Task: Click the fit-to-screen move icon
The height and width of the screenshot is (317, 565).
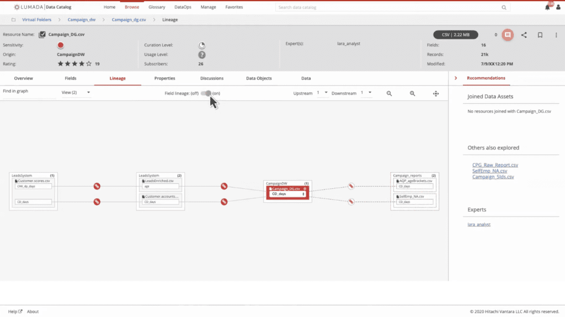Action: 436,93
